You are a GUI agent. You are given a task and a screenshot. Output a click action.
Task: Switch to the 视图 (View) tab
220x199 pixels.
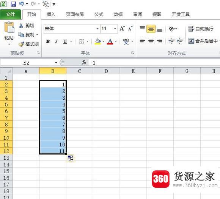click(157, 14)
